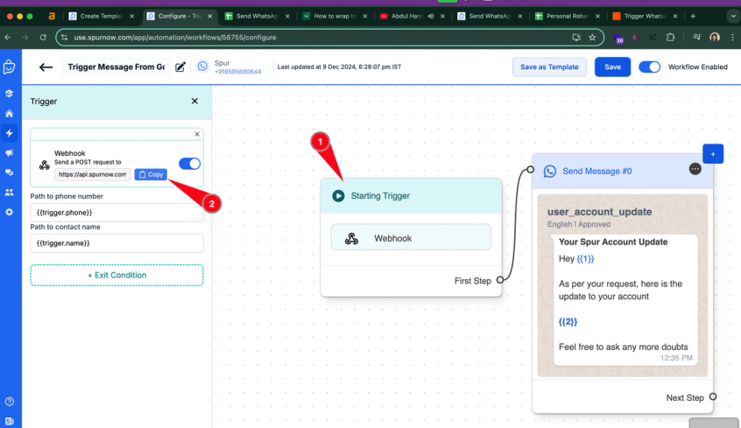Close the Configure browser tab

[x=210, y=16]
